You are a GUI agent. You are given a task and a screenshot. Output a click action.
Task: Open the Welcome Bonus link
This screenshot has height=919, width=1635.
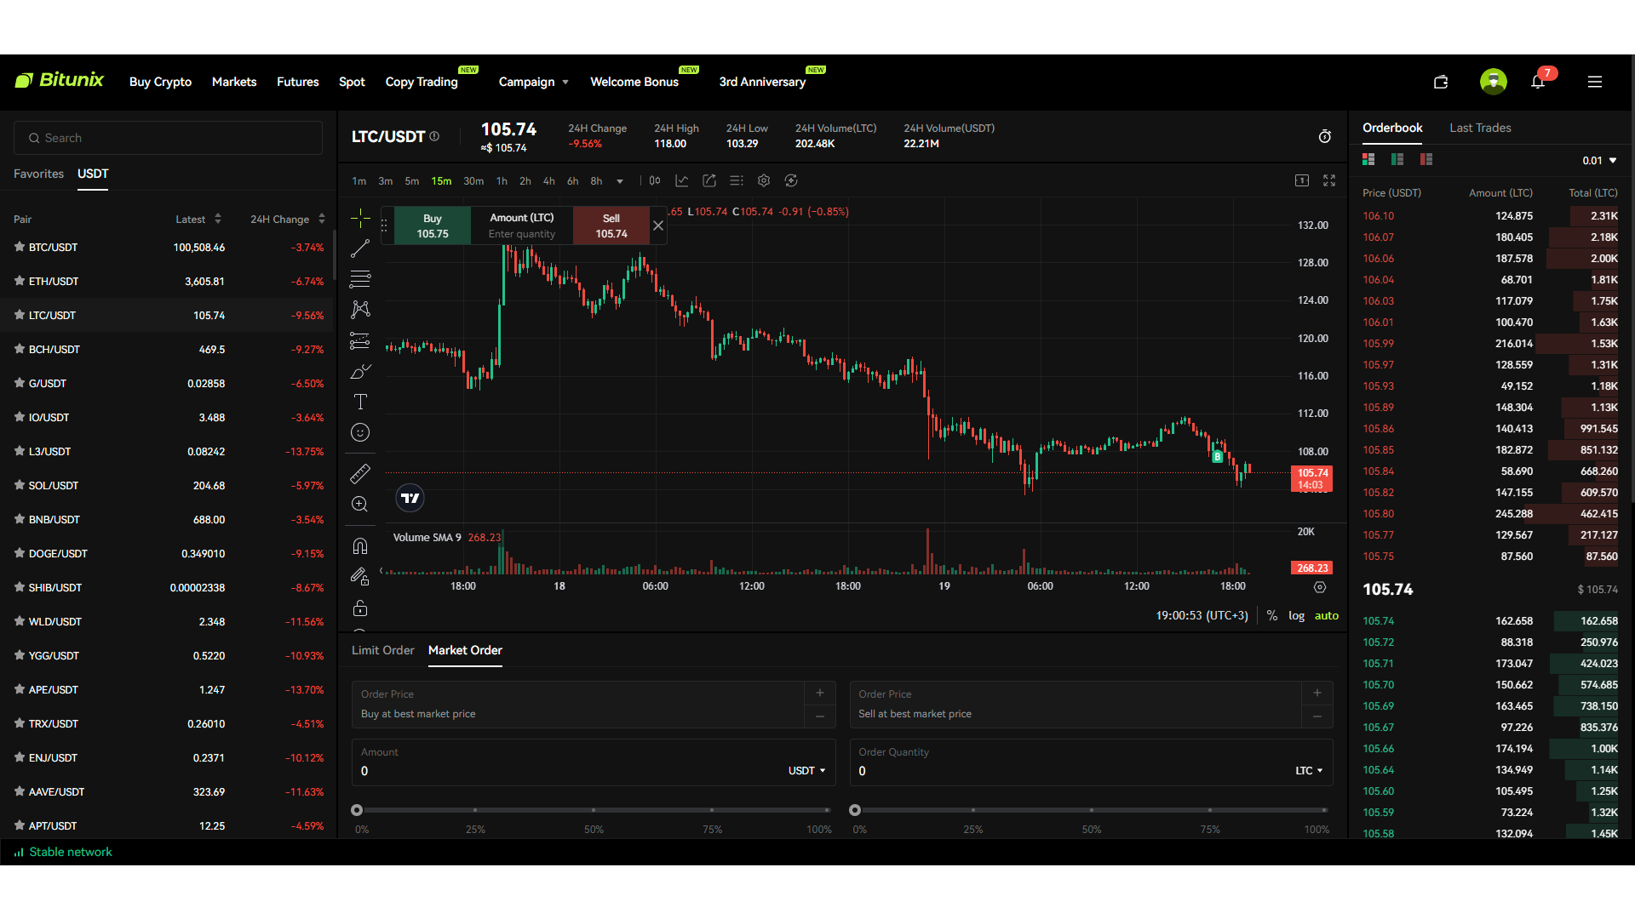pyautogui.click(x=634, y=82)
